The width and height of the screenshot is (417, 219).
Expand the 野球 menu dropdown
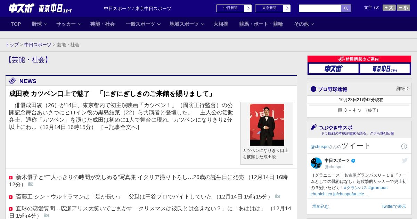click(39, 24)
